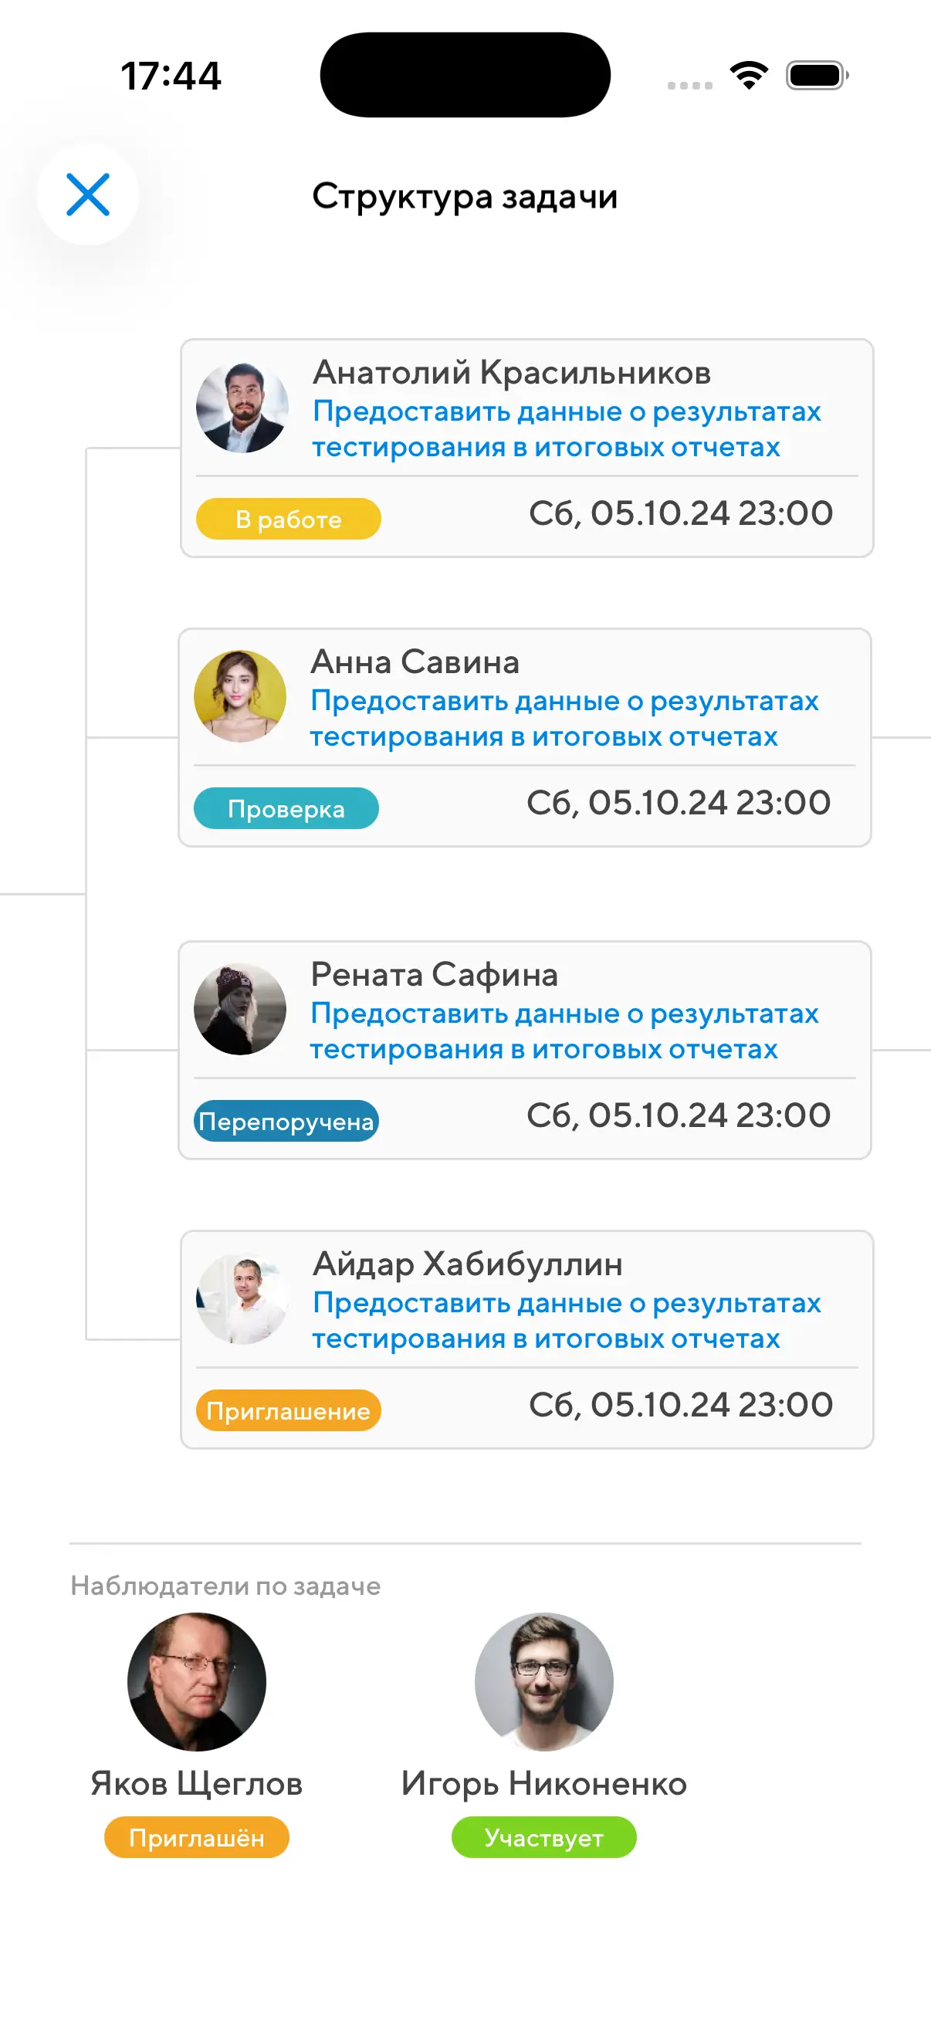Tap the deadline date in Анна Савина's card

pos(678,803)
